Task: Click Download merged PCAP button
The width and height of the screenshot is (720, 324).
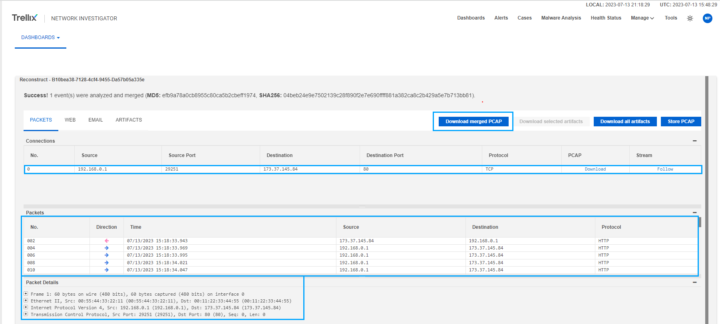Action: click(x=473, y=122)
